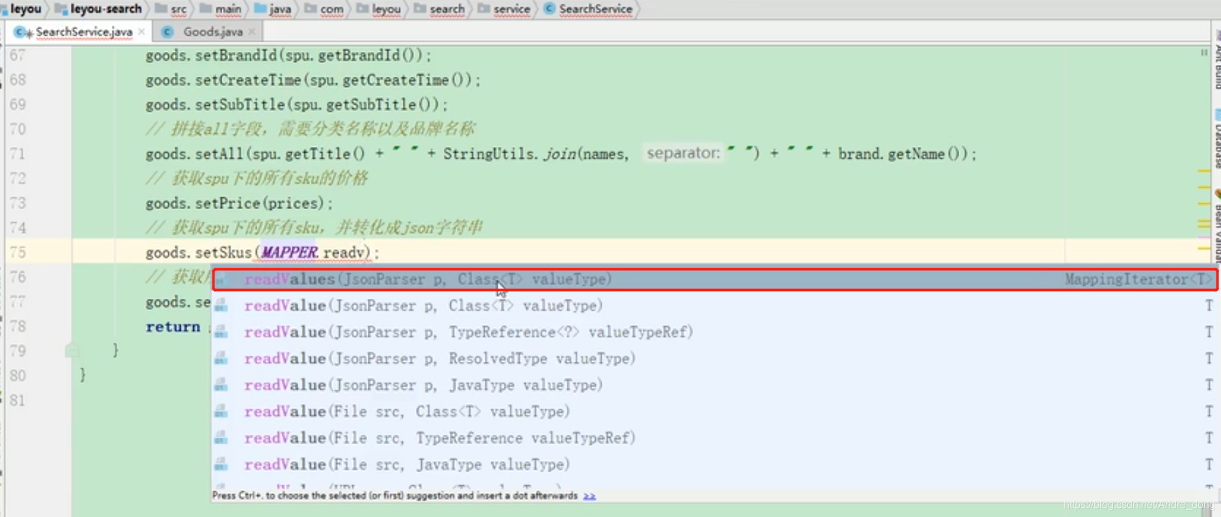Open the Database side panel
This screenshot has width=1221, height=517.
[x=1216, y=139]
